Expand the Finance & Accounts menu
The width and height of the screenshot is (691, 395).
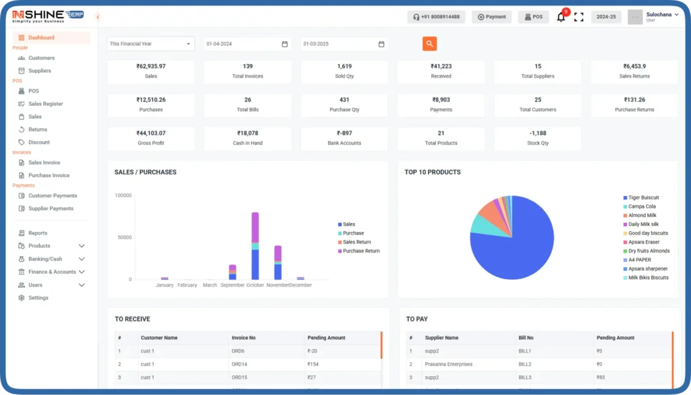(x=52, y=272)
